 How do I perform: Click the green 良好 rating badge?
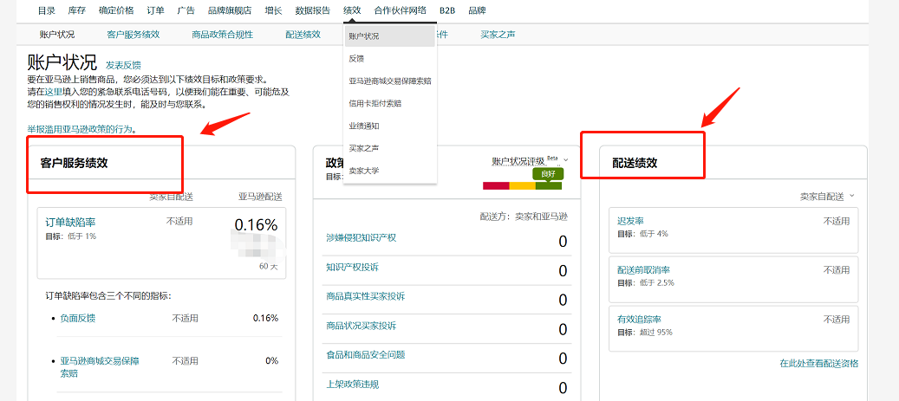[547, 174]
